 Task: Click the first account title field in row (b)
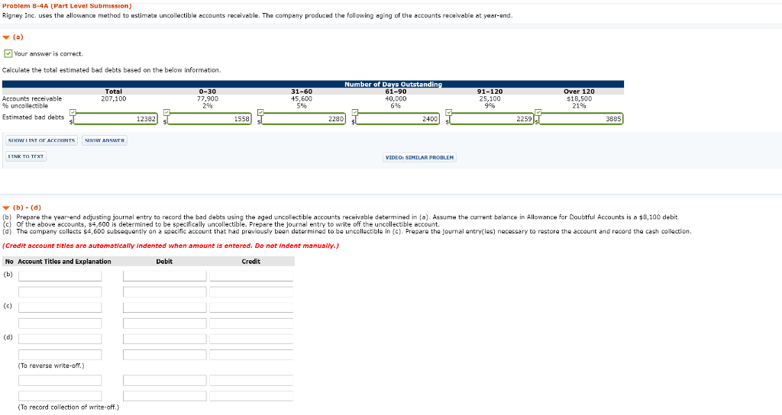coord(60,276)
